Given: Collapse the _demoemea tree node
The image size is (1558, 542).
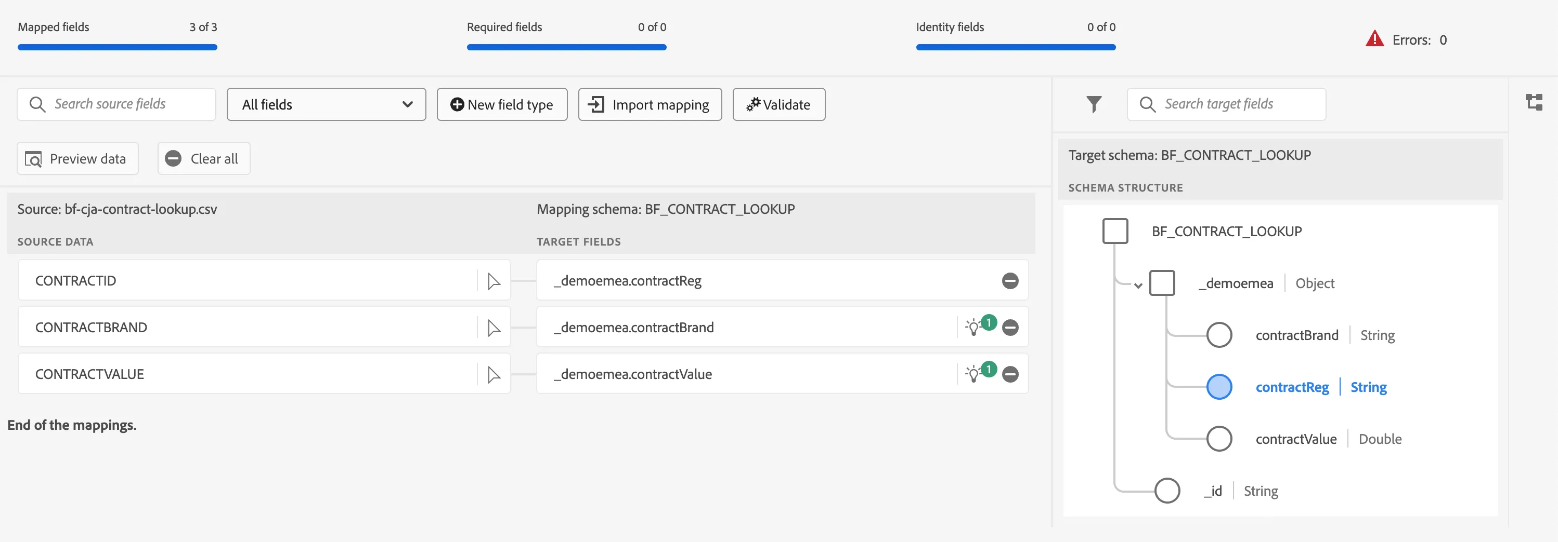Looking at the screenshot, I should 1138,286.
